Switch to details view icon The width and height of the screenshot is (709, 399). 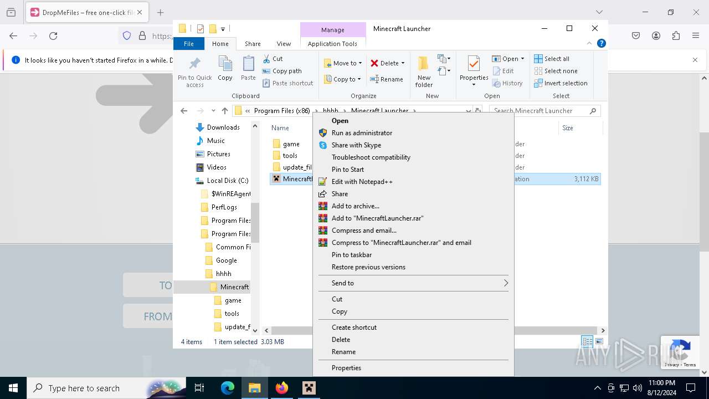point(587,341)
